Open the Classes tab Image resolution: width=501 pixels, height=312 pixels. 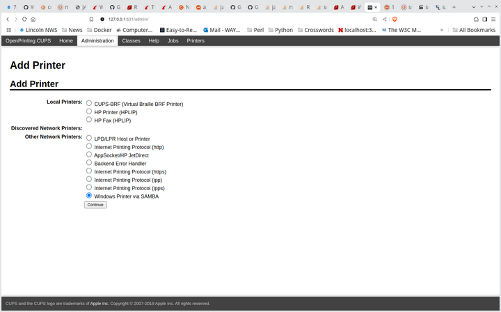tap(131, 40)
